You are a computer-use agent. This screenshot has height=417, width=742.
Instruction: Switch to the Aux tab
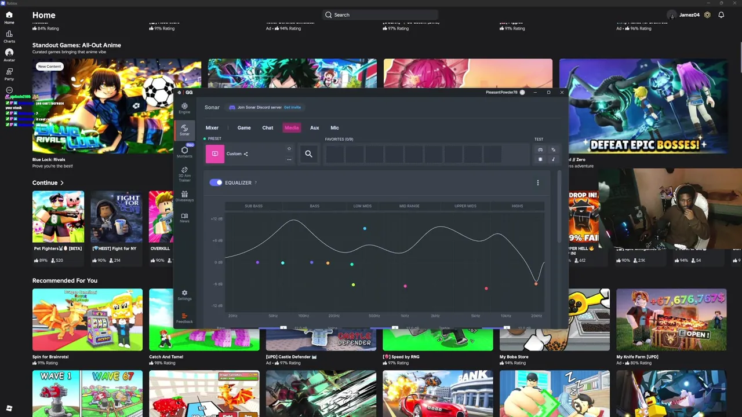(x=315, y=128)
